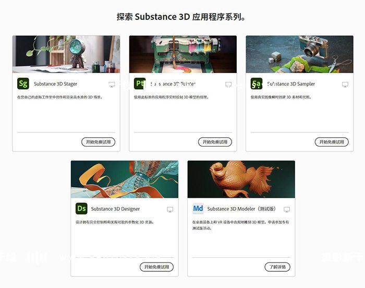Click the Designer description about 参数化 3D 资源
The height and width of the screenshot is (288, 365).
tap(115, 222)
